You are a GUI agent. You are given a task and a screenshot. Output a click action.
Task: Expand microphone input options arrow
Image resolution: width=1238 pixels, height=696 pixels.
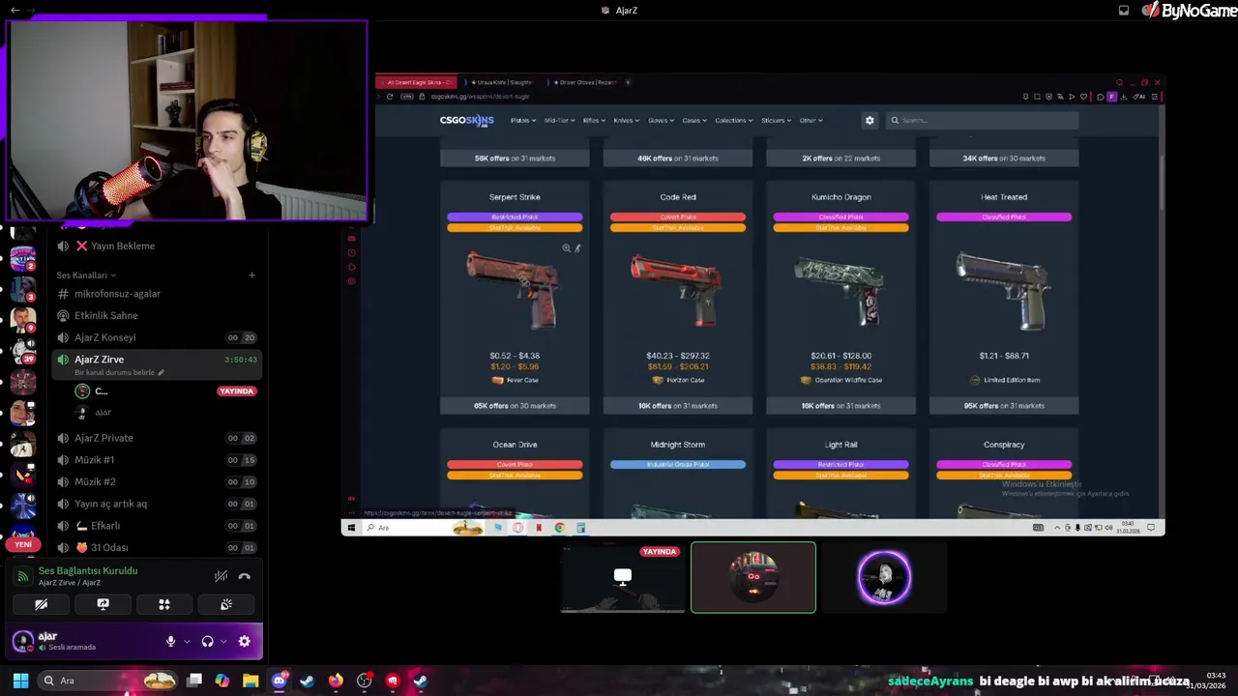pyautogui.click(x=187, y=641)
